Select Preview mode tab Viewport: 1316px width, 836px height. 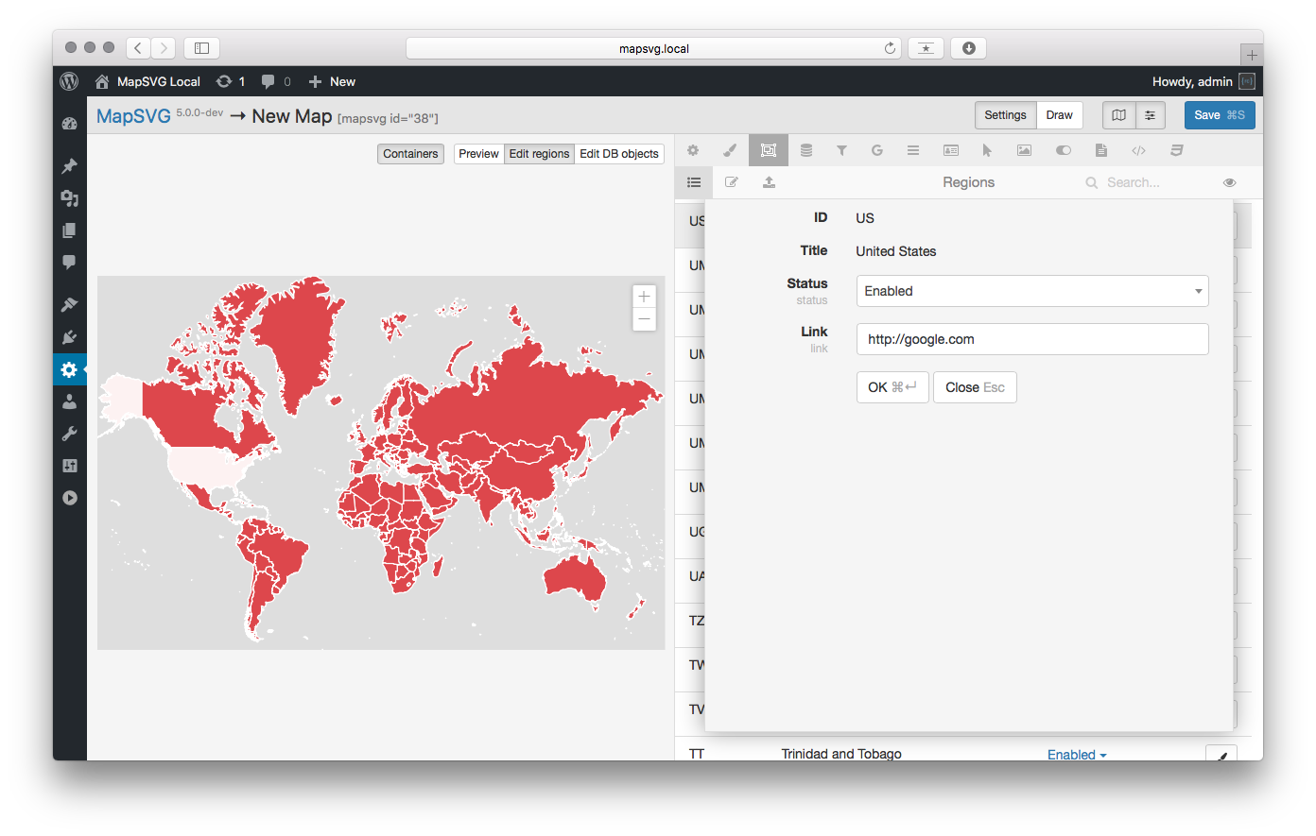point(478,154)
